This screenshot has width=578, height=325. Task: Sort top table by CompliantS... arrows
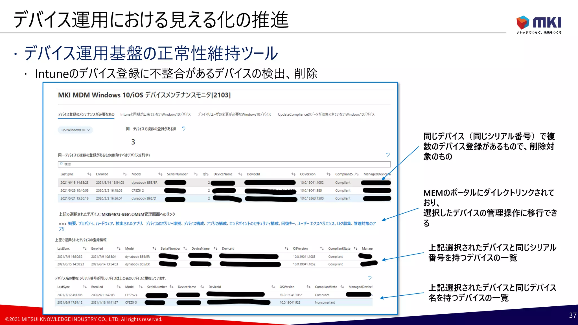coord(357,174)
